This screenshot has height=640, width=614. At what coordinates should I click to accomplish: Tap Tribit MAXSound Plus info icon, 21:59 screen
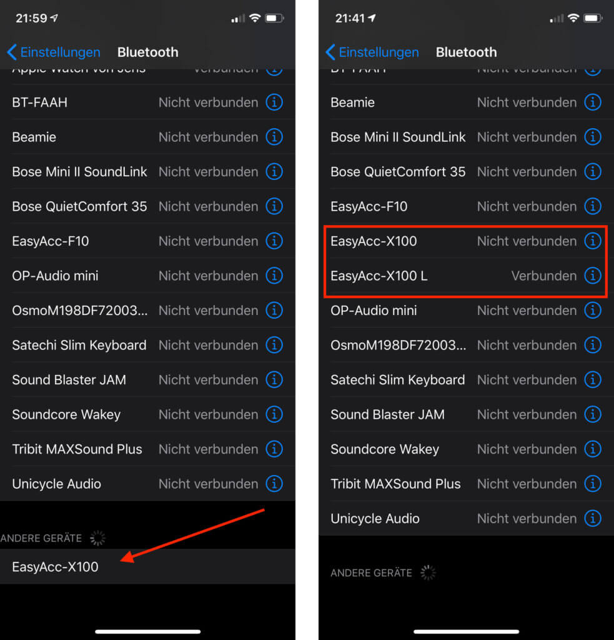click(x=274, y=449)
